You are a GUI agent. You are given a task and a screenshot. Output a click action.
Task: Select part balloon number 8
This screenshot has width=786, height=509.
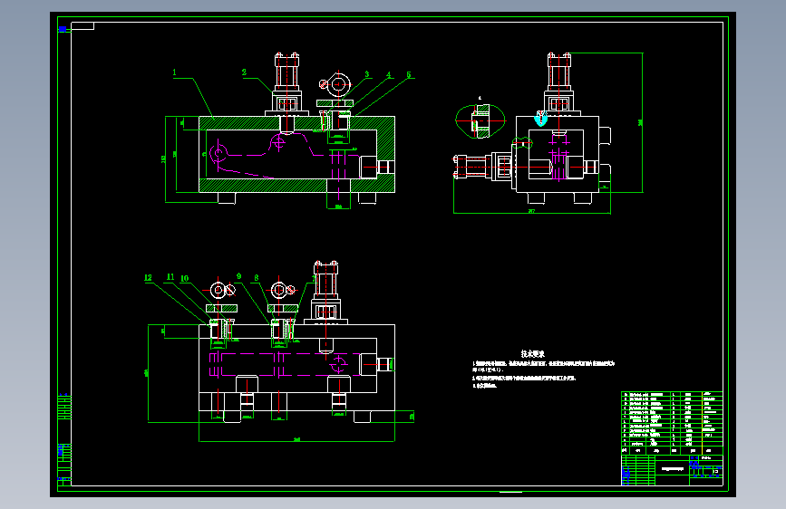coord(257,277)
